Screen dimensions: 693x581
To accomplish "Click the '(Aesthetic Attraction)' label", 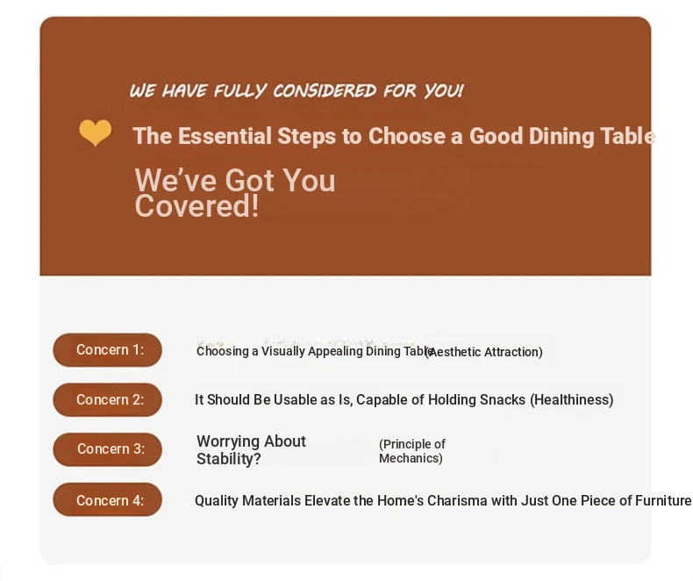I will 484,352.
